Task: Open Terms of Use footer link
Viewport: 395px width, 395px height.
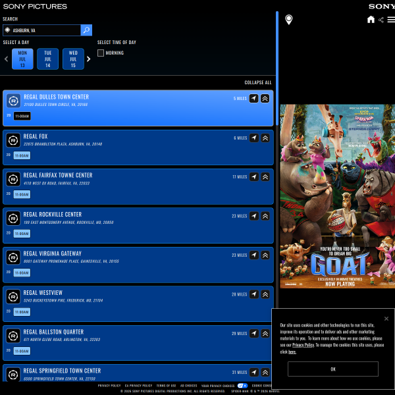Action: point(166,386)
